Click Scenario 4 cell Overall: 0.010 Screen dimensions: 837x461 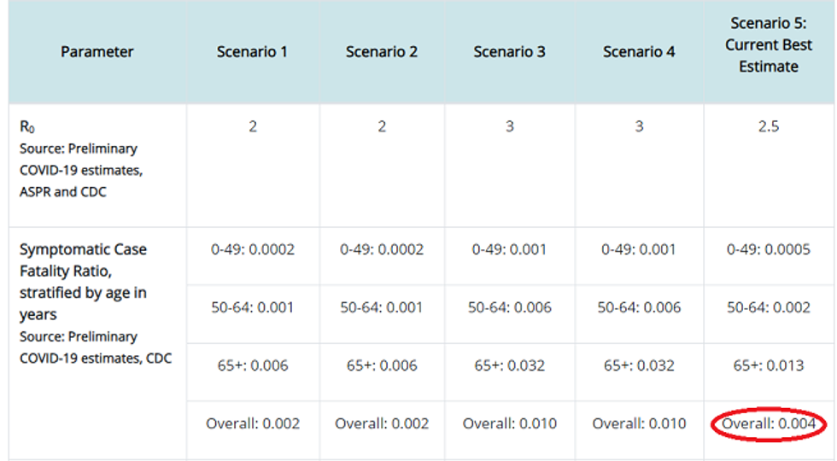(639, 423)
